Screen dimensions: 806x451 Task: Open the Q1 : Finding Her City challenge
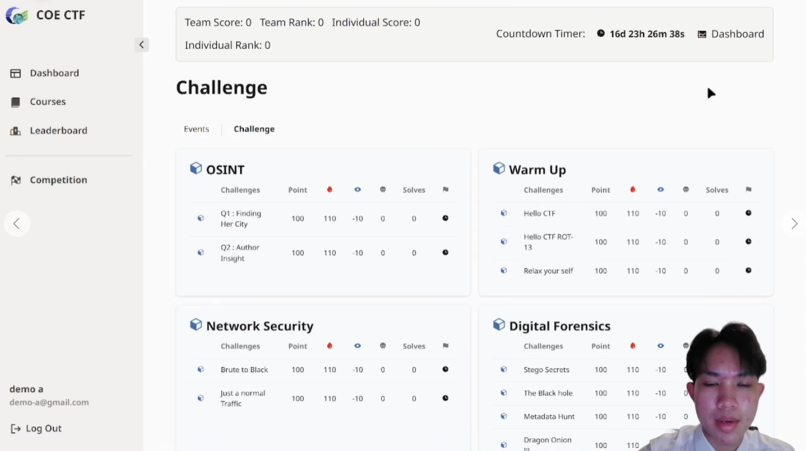tap(241, 219)
